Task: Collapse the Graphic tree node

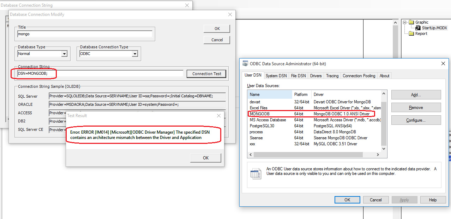Action: (x=405, y=22)
